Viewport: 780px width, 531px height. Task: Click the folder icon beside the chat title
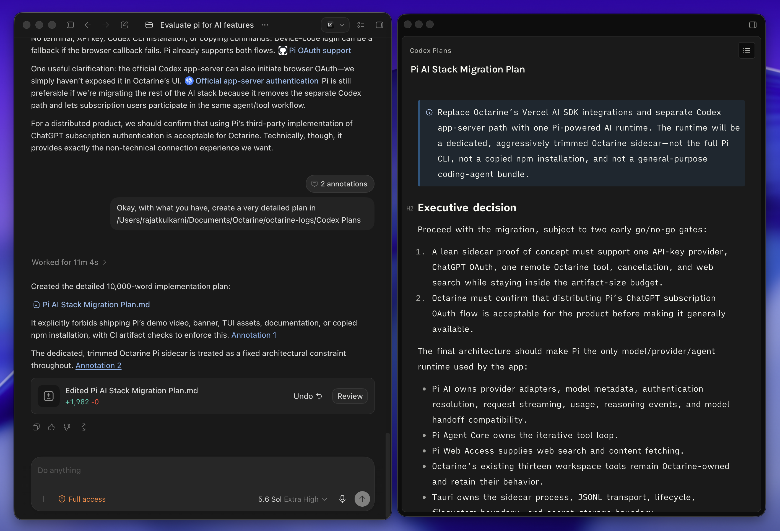[x=149, y=25]
